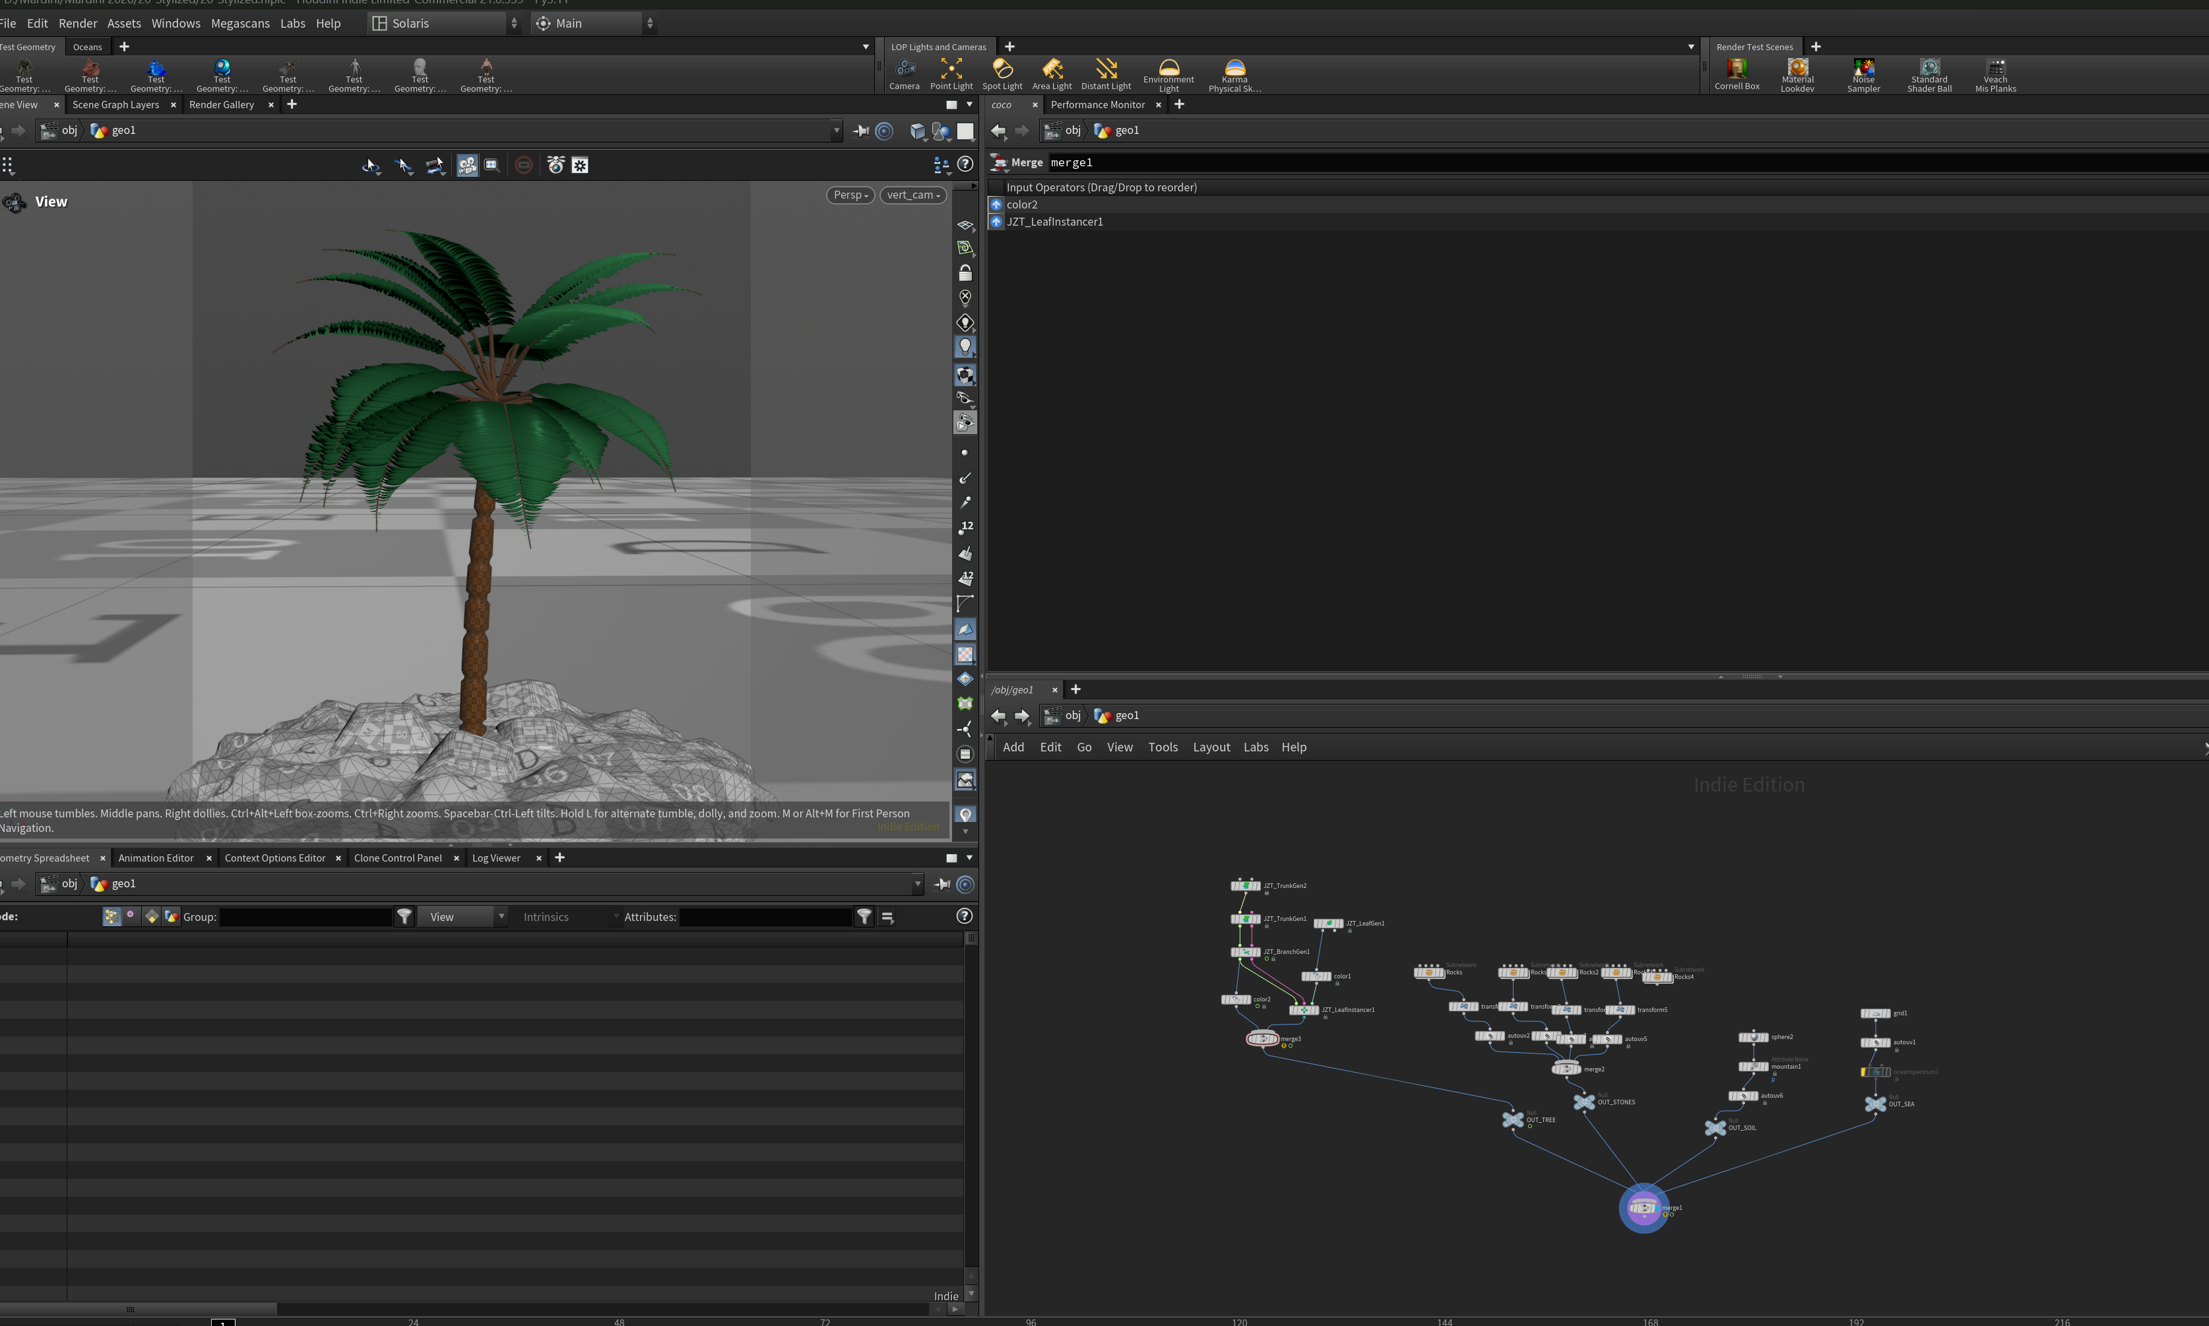This screenshot has width=2209, height=1326.
Task: Click the Attributes filter funnel icon
Action: coord(864,917)
